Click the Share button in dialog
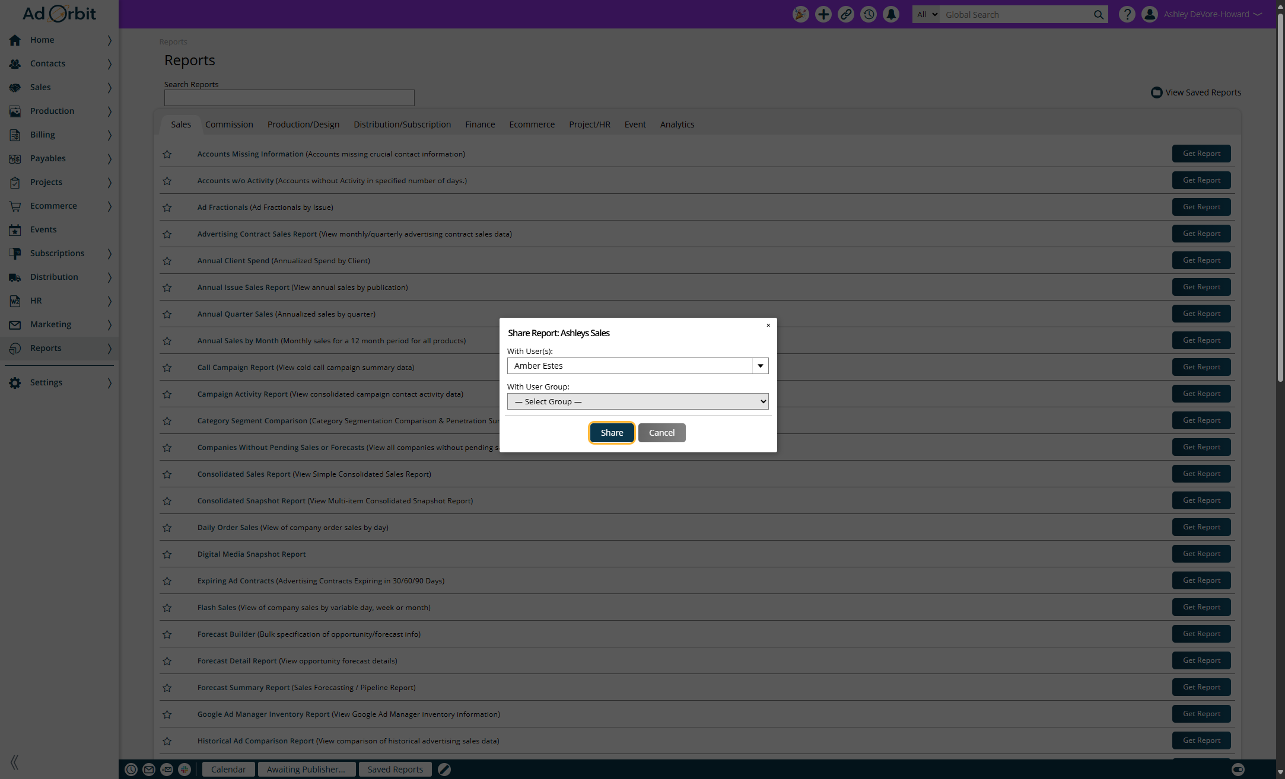The width and height of the screenshot is (1285, 779). point(612,433)
